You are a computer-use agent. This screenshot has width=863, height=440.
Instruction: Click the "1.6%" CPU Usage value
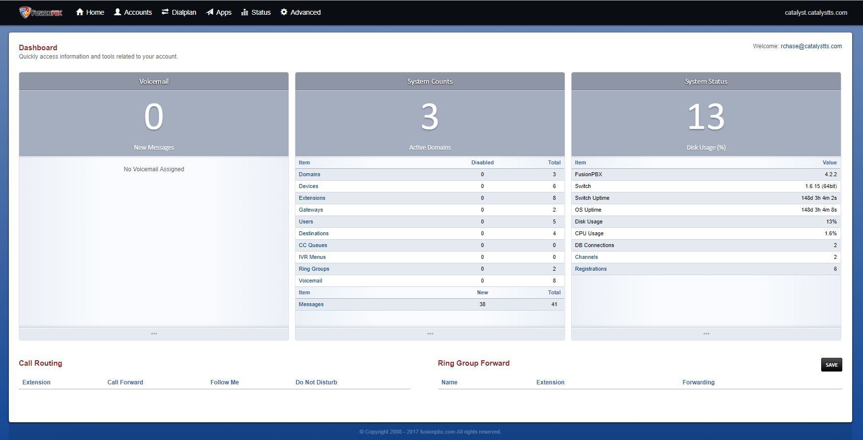(x=831, y=233)
